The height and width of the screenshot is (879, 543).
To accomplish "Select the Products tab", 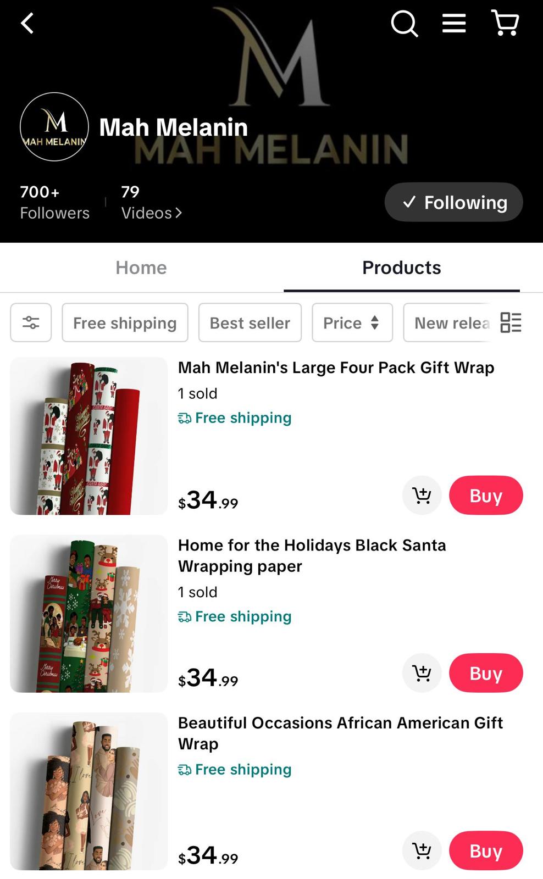I will pos(401,268).
